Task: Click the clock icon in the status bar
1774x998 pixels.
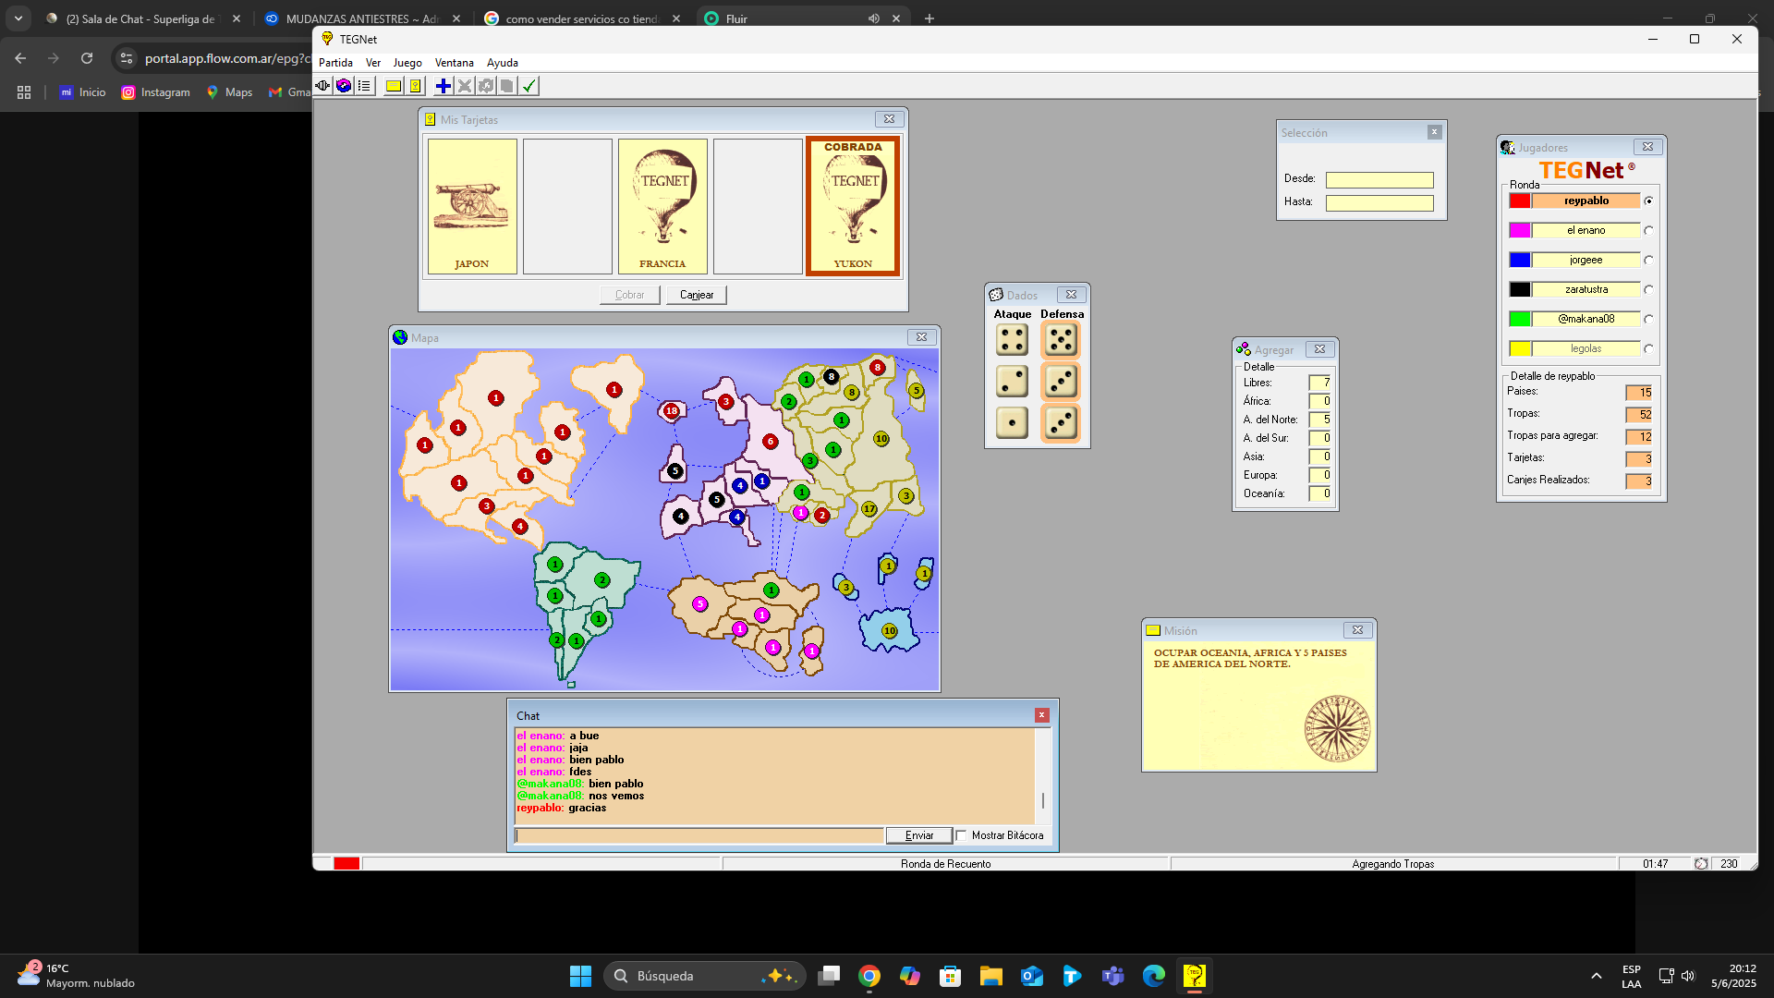Action: (x=1701, y=864)
